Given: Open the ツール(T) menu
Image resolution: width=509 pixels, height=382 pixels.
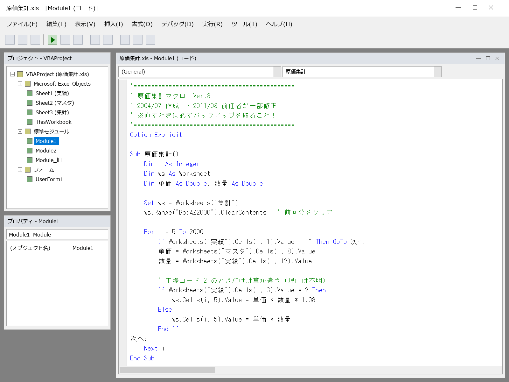Looking at the screenshot, I should [x=244, y=24].
